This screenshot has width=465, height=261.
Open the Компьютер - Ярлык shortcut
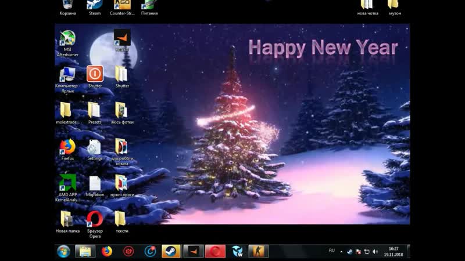pyautogui.click(x=67, y=80)
